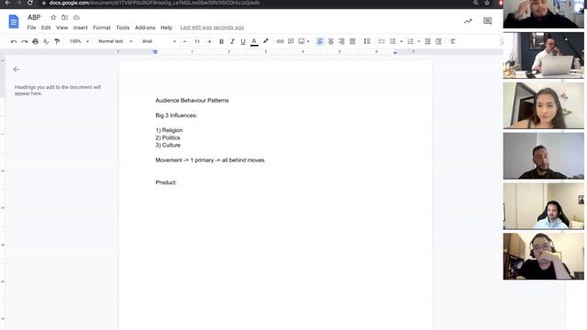Justify the text
Image resolution: width=587 pixels, height=330 pixels.
point(352,41)
